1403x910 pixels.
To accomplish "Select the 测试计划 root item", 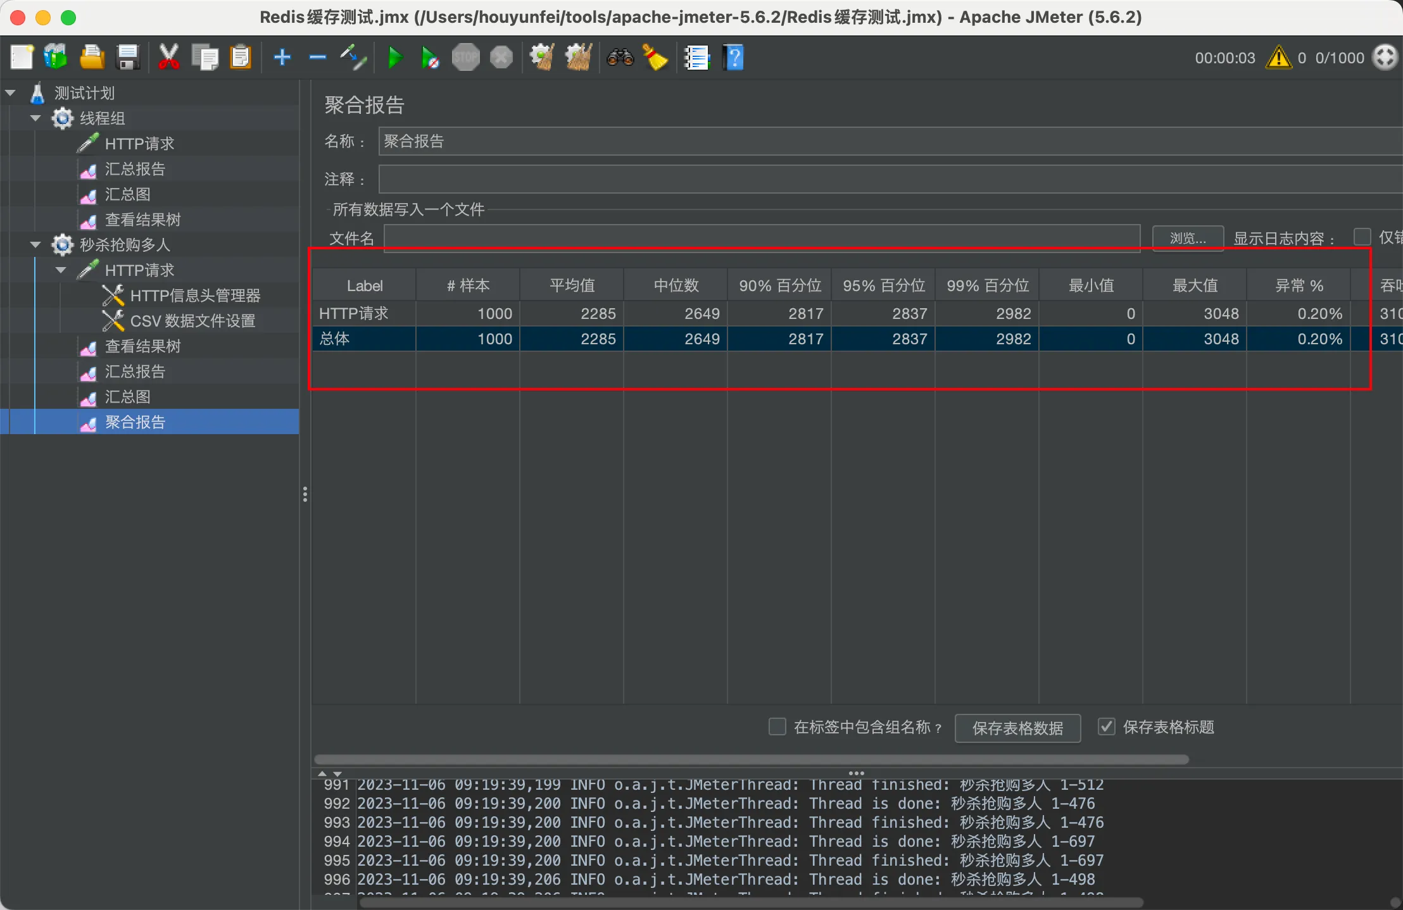I will pos(84,93).
